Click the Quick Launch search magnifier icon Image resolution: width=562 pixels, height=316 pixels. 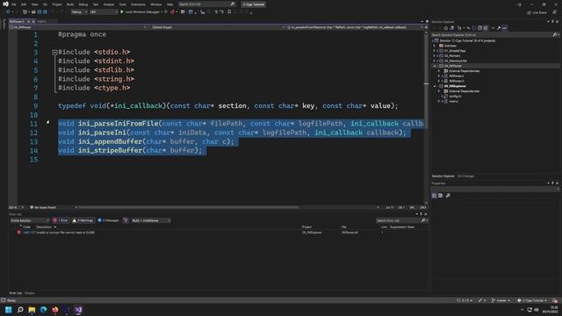(x=232, y=4)
